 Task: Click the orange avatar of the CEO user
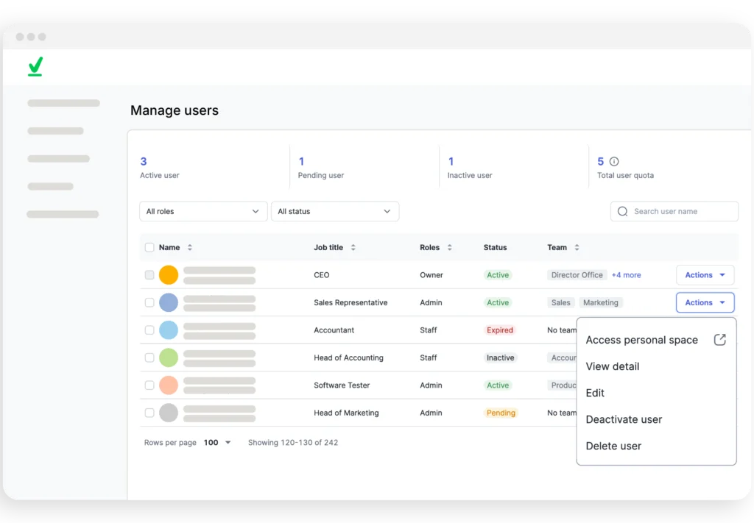click(169, 275)
